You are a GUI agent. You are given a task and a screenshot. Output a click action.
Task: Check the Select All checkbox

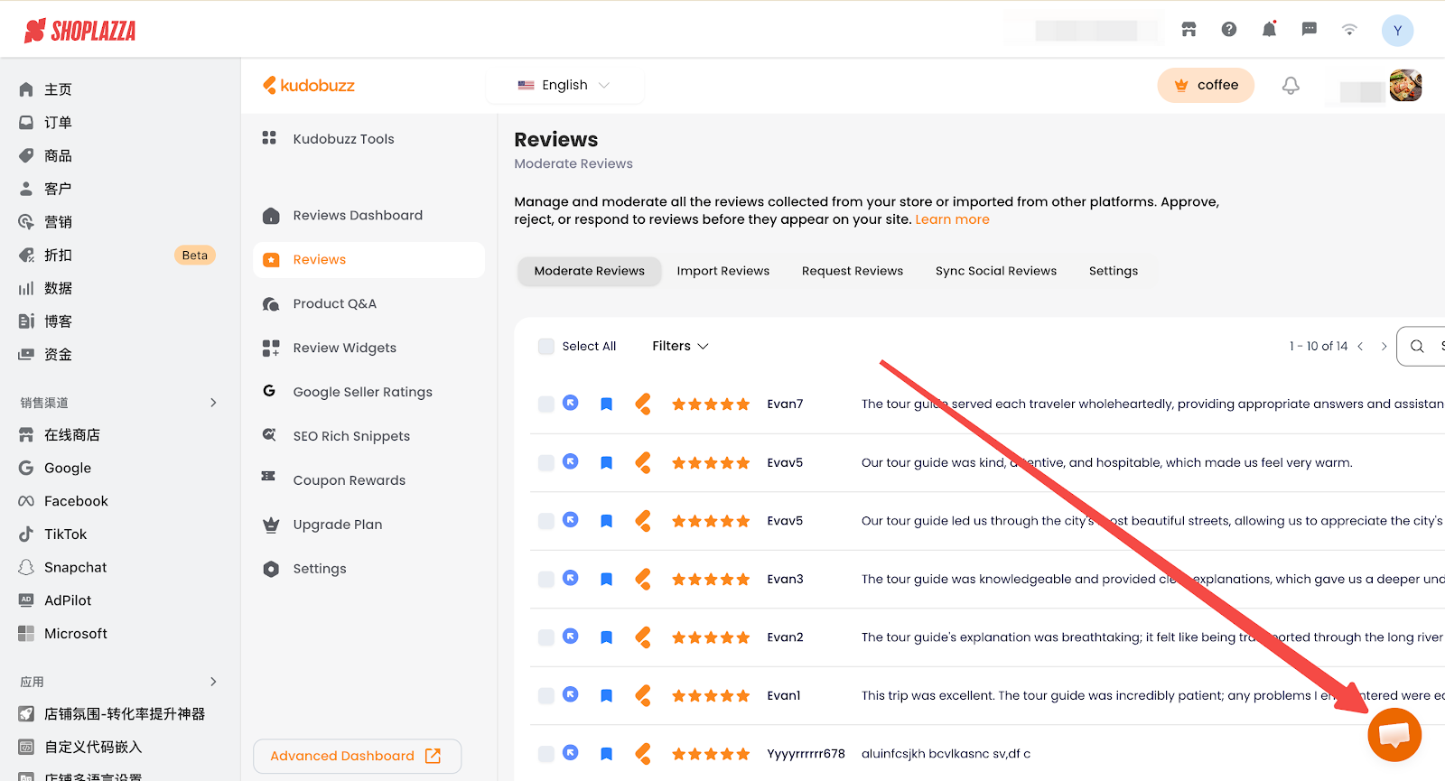tap(546, 347)
